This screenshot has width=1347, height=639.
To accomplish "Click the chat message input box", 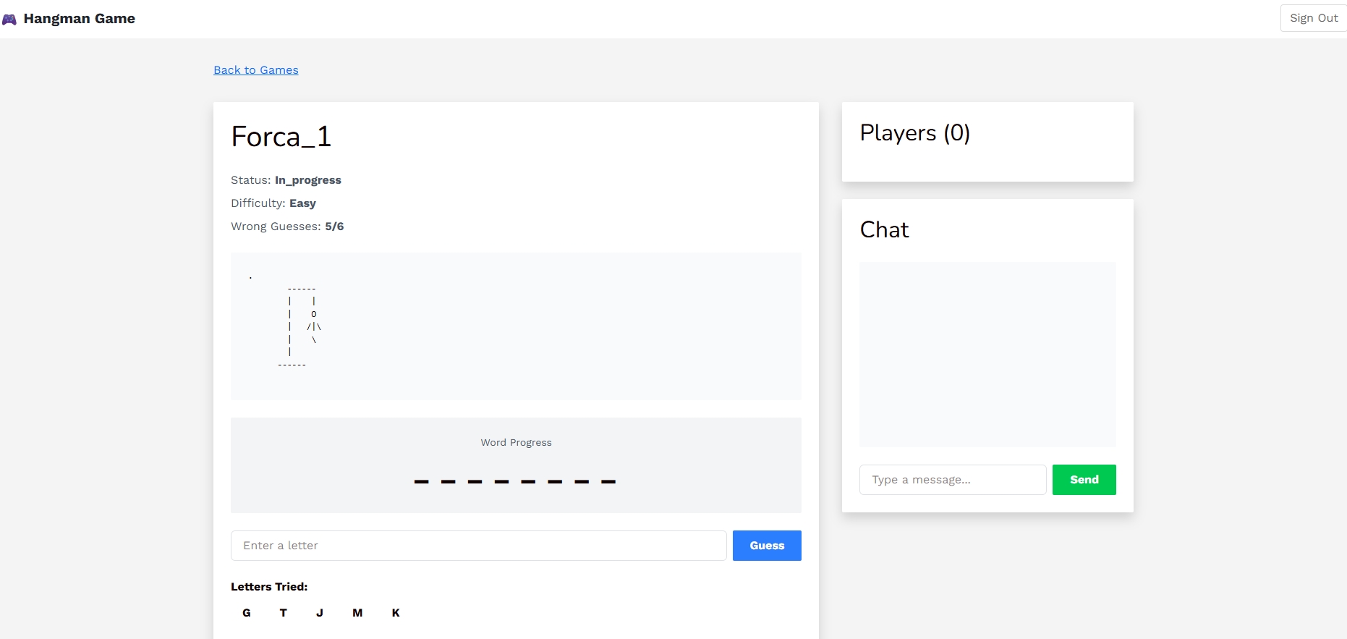I will tap(952, 480).
